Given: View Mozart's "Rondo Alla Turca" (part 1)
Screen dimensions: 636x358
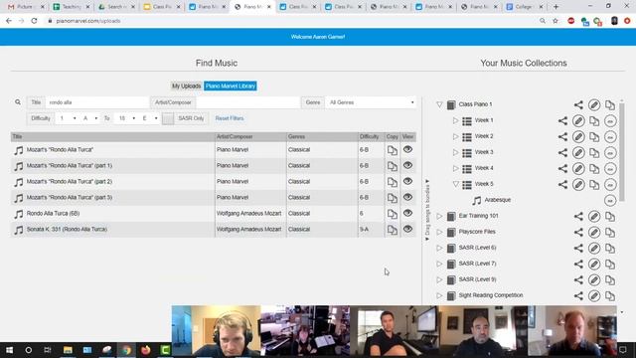Looking at the screenshot, I should pyautogui.click(x=407, y=165).
